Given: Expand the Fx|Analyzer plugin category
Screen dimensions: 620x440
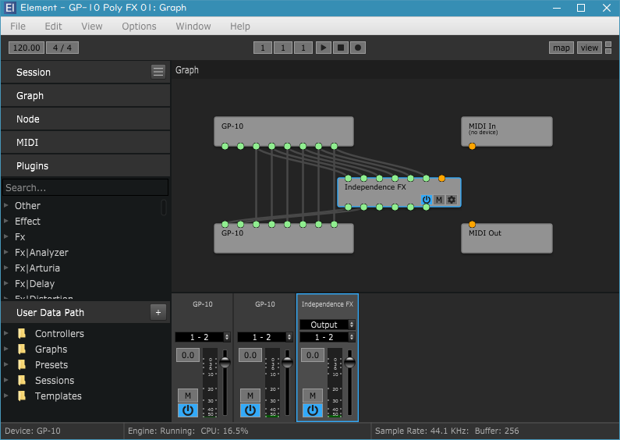Looking at the screenshot, I should (6, 252).
